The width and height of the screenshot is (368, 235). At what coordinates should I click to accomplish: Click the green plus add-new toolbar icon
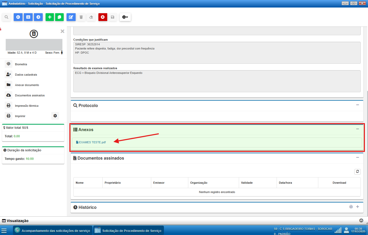[50, 17]
